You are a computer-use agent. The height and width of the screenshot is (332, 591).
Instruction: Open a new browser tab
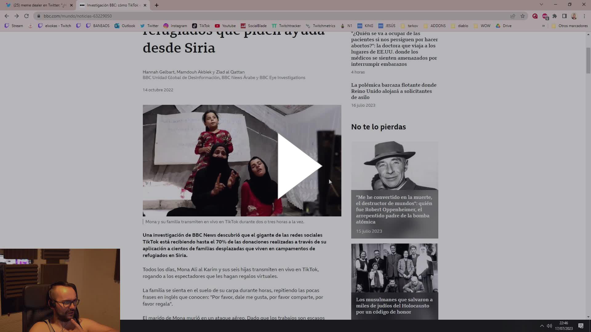[x=157, y=5]
